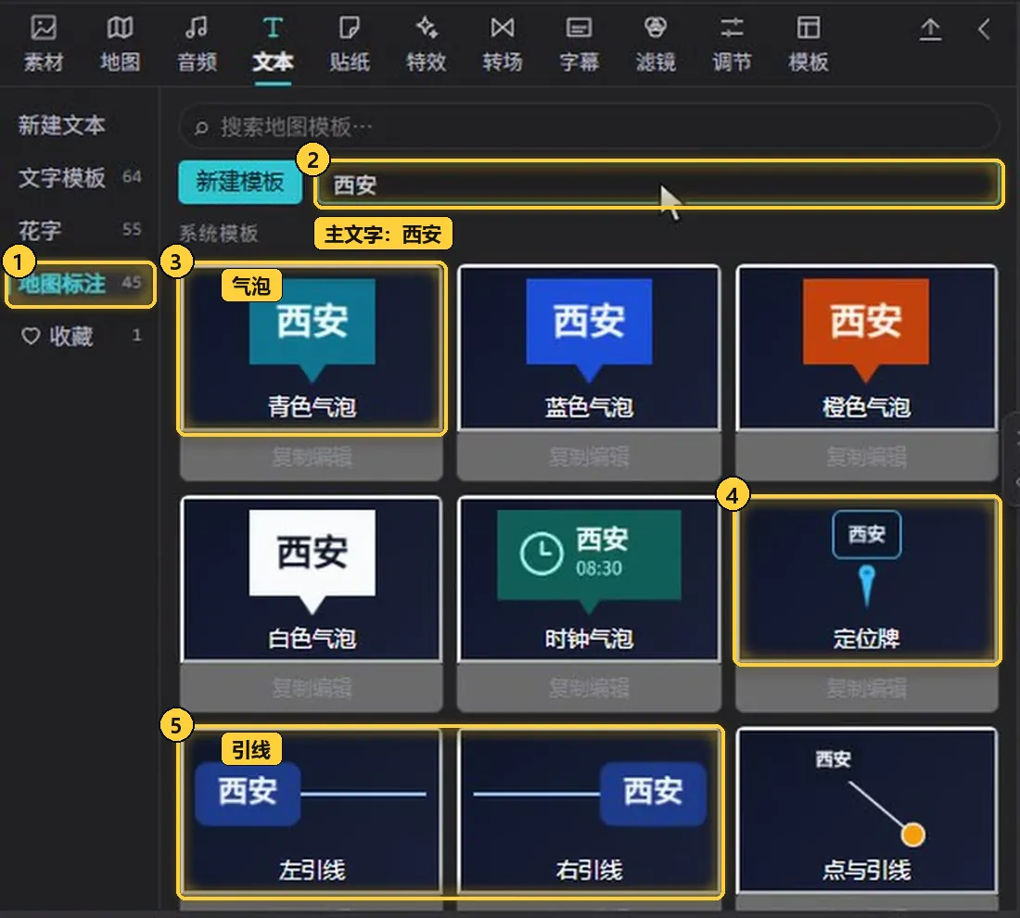
Task: Switch to the 地图 map tab
Action: click(120, 44)
